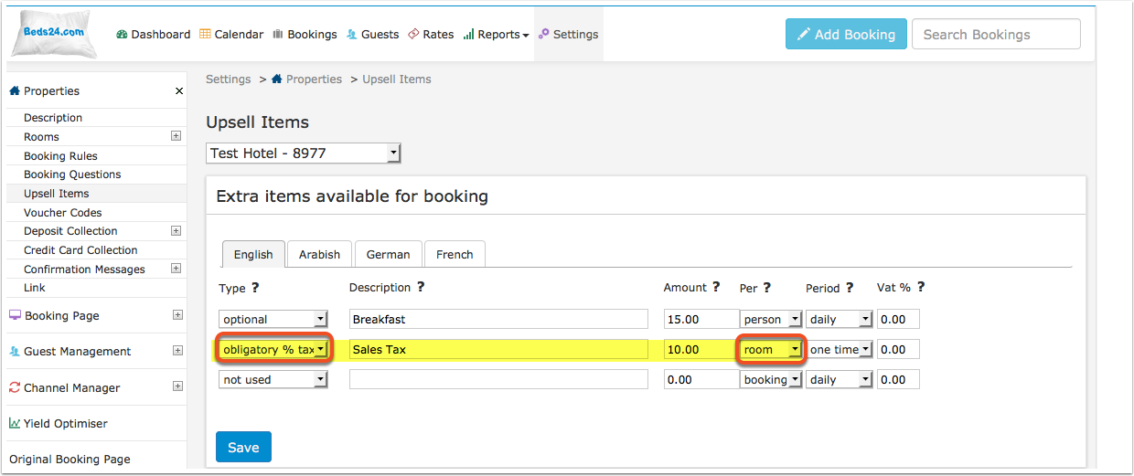
Task: Open the 'not used' type dropdown
Action: [273, 379]
